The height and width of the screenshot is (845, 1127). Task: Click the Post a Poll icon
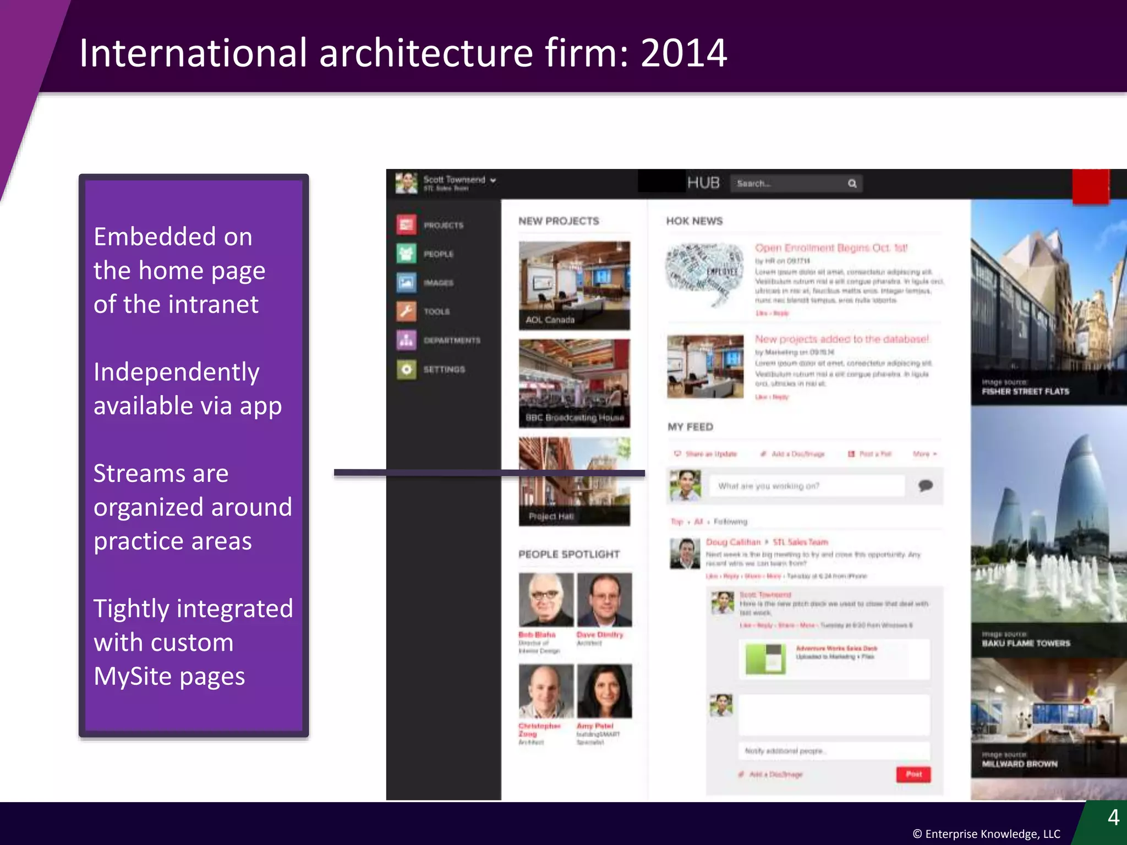[851, 454]
